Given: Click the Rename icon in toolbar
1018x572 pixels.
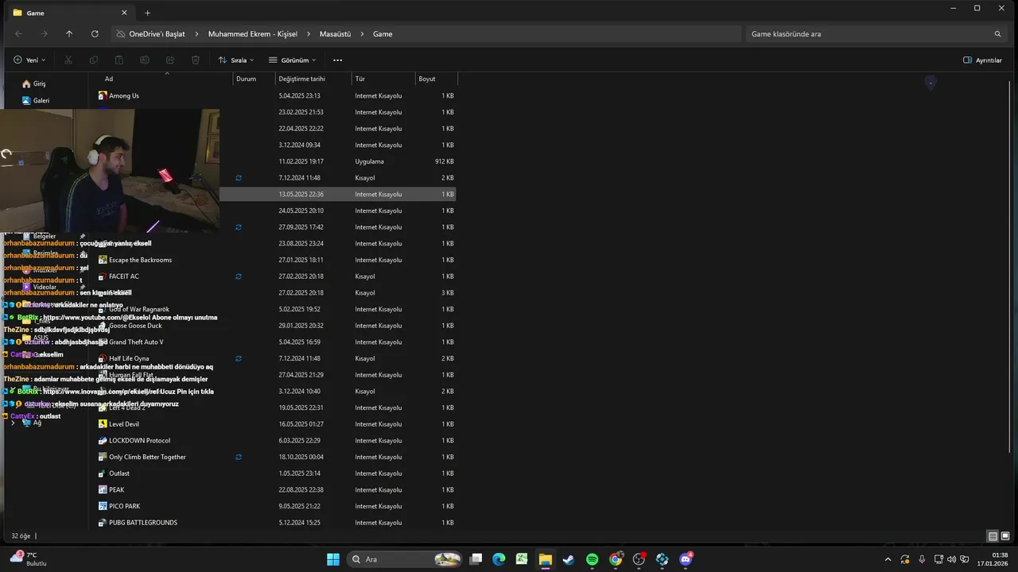Looking at the screenshot, I should pos(145,60).
